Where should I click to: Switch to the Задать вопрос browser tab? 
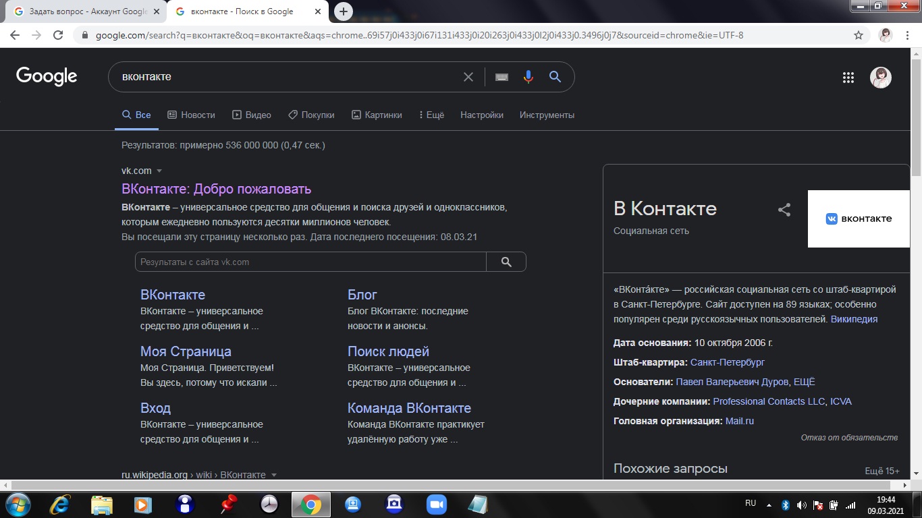click(x=87, y=11)
